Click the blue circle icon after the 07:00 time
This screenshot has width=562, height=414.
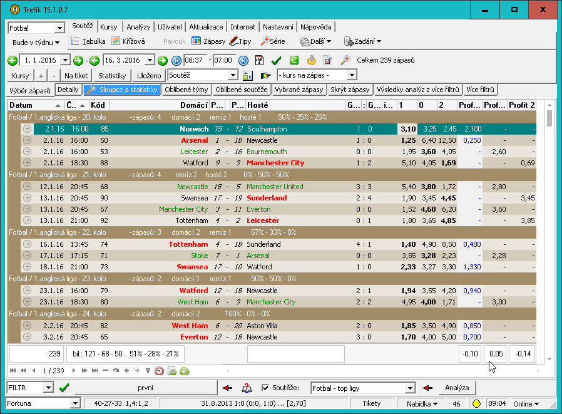click(243, 60)
